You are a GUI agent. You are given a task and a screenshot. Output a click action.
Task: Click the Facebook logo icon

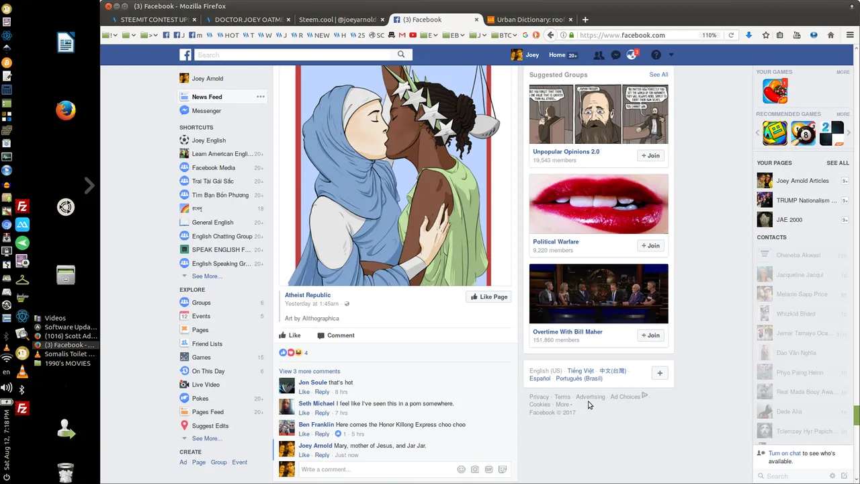coord(185,55)
